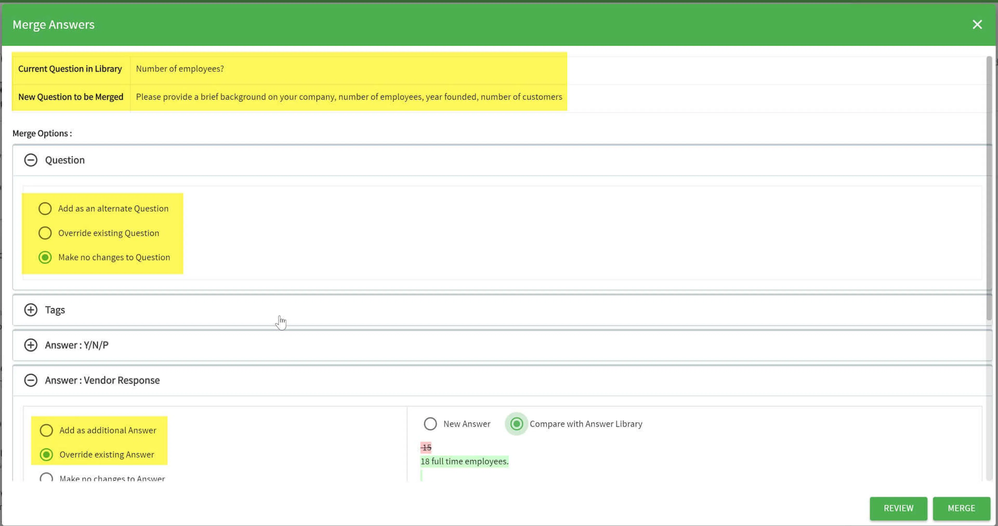Select Compare with Answer Library
The height and width of the screenshot is (526, 998).
pyautogui.click(x=516, y=424)
